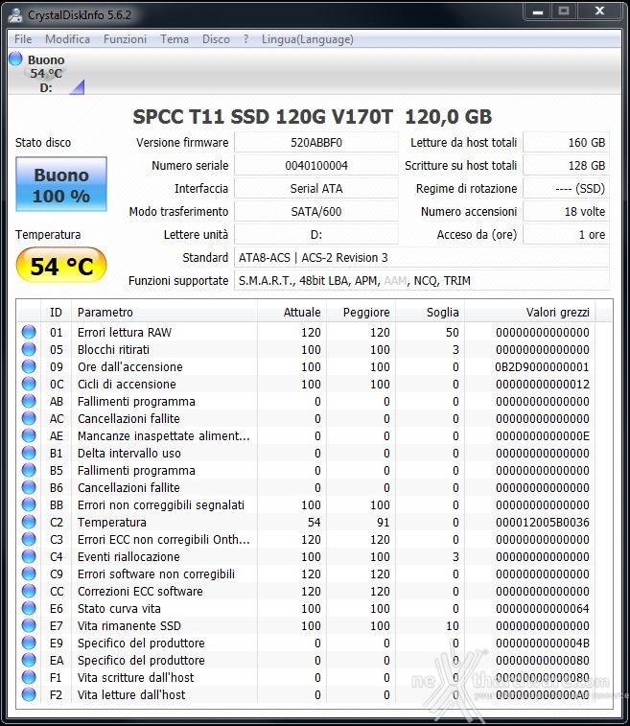
Task: Click the Attuale column header
Action: [292, 313]
